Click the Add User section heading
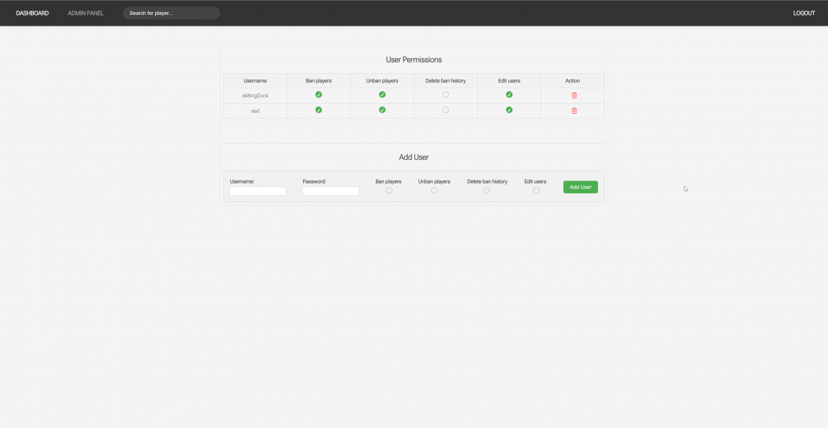The image size is (828, 428). [x=414, y=157]
